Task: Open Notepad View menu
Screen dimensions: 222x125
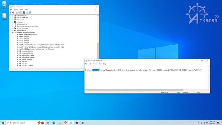Action: (x=100, y=64)
